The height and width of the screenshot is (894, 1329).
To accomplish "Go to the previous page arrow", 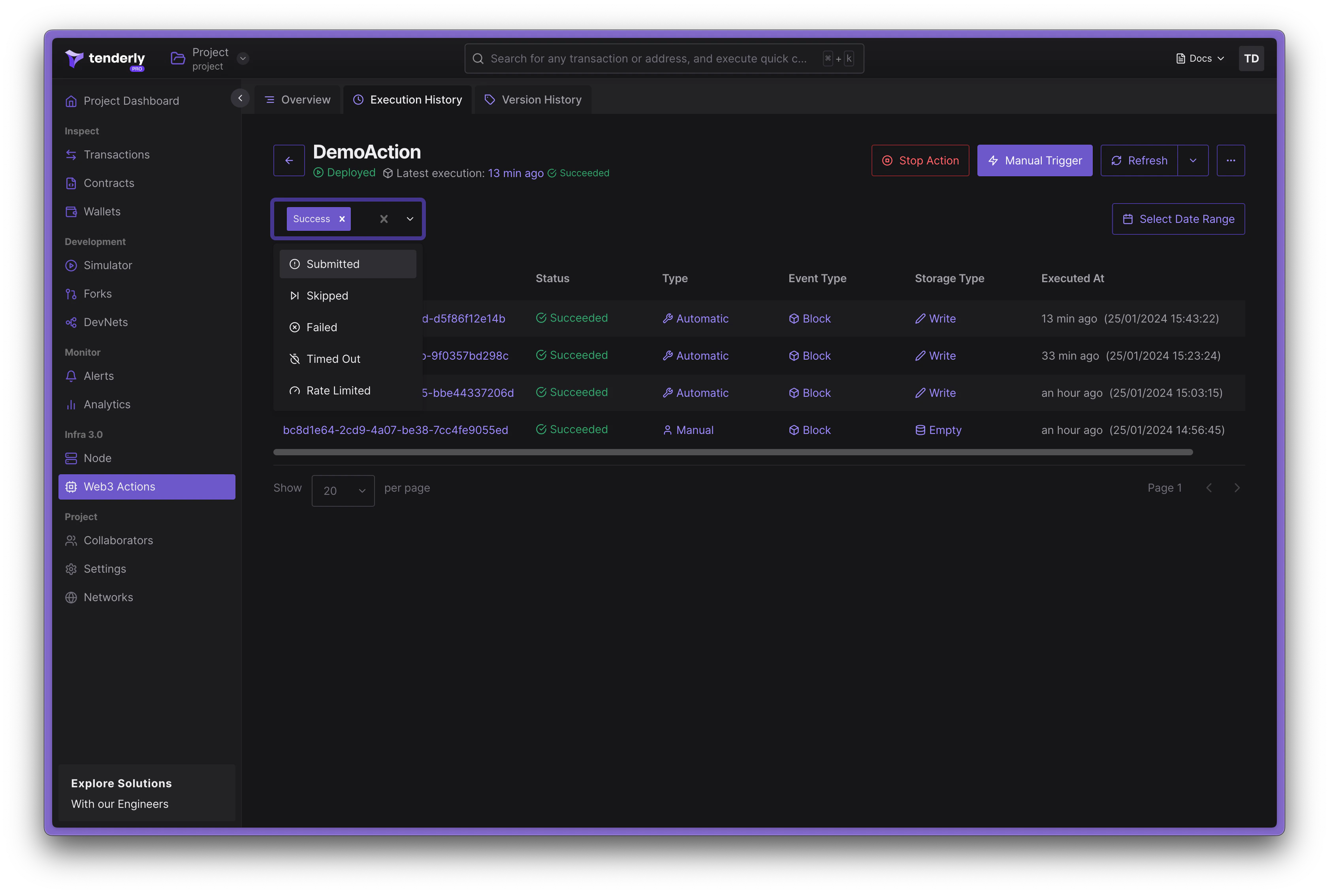I will (1209, 487).
